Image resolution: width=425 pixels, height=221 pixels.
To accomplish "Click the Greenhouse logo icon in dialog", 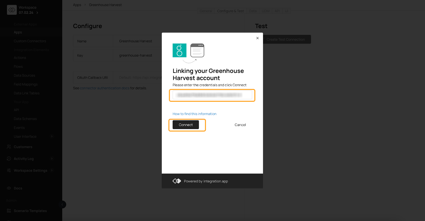I will [179, 50].
